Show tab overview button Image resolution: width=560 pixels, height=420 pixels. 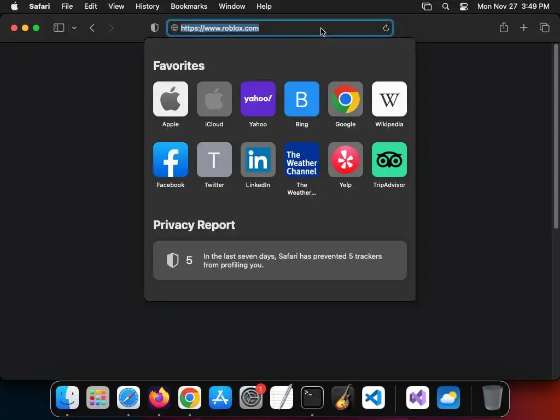pyautogui.click(x=544, y=27)
